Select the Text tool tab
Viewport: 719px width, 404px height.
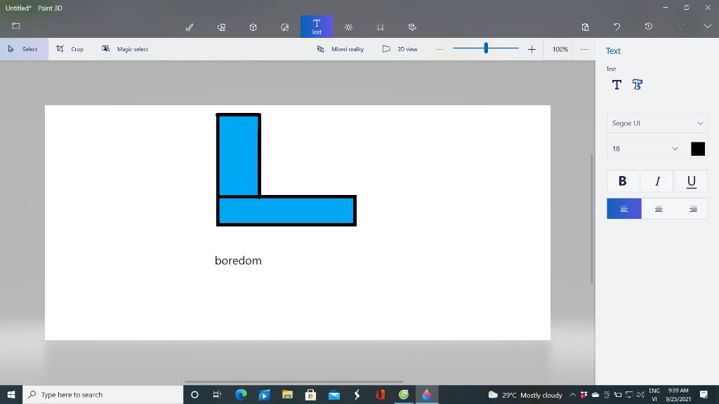(x=317, y=27)
